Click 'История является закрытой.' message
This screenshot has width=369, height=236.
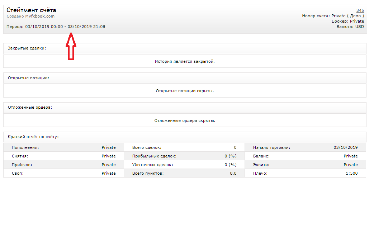(185, 61)
